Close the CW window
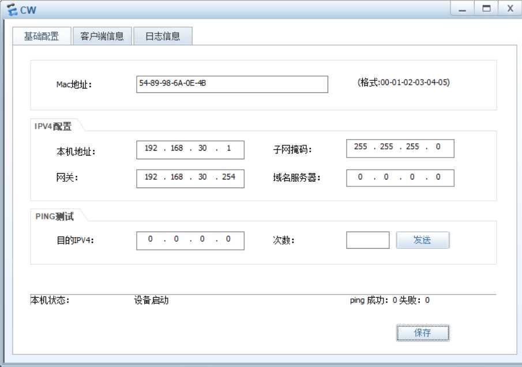The image size is (522, 367). [x=510, y=8]
